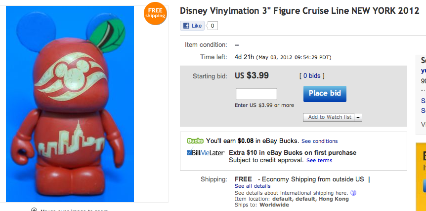
Task: Click the US $3.99 starting bid price
Action: (x=252, y=75)
